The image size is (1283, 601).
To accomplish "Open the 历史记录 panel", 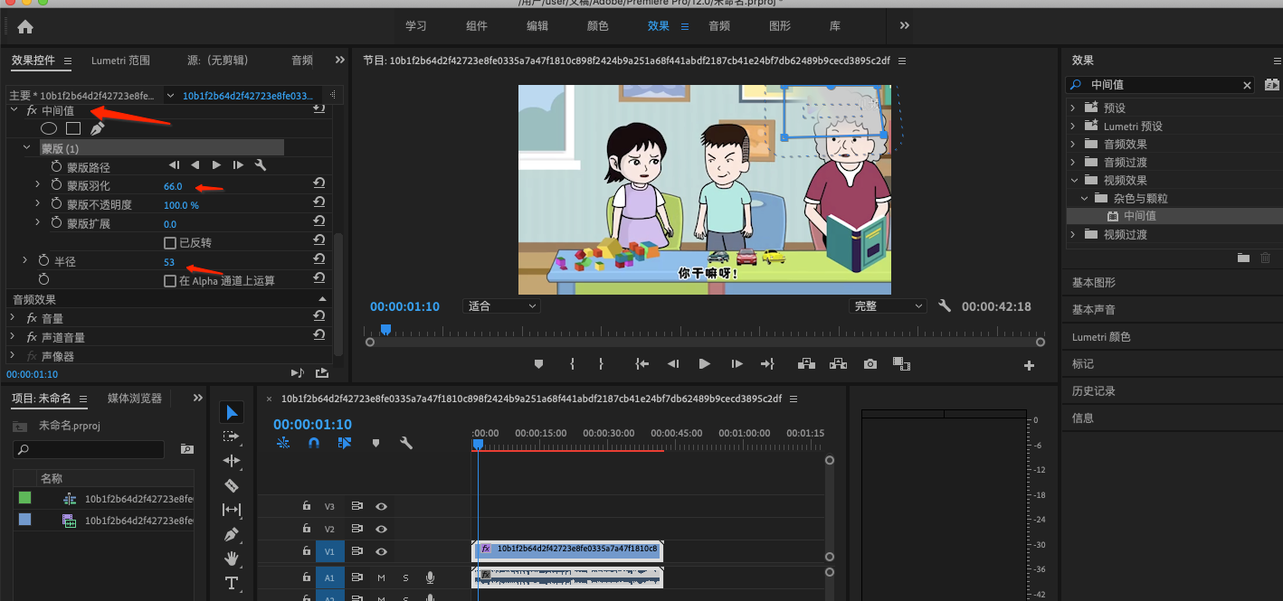I will [x=1094, y=390].
